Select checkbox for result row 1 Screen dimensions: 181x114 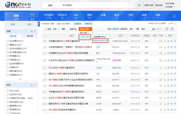[44, 41]
